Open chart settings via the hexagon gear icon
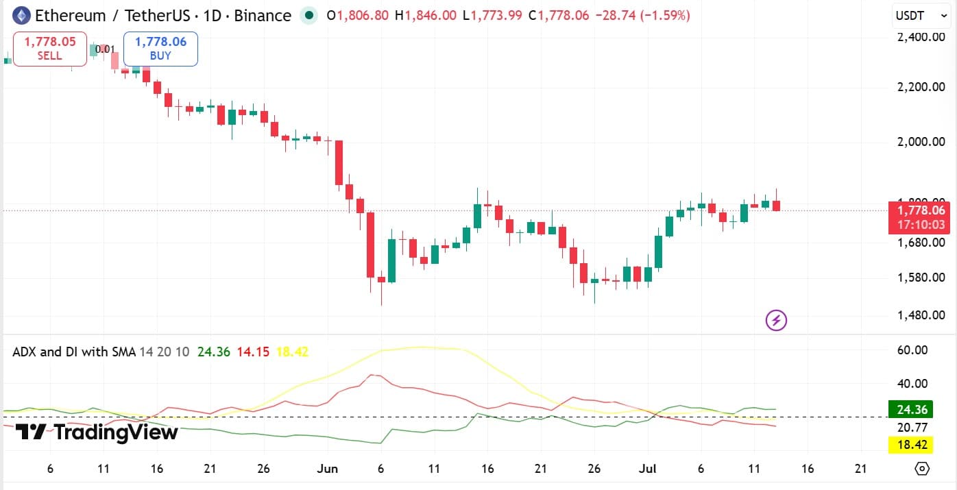This screenshot has width=957, height=490. click(923, 469)
